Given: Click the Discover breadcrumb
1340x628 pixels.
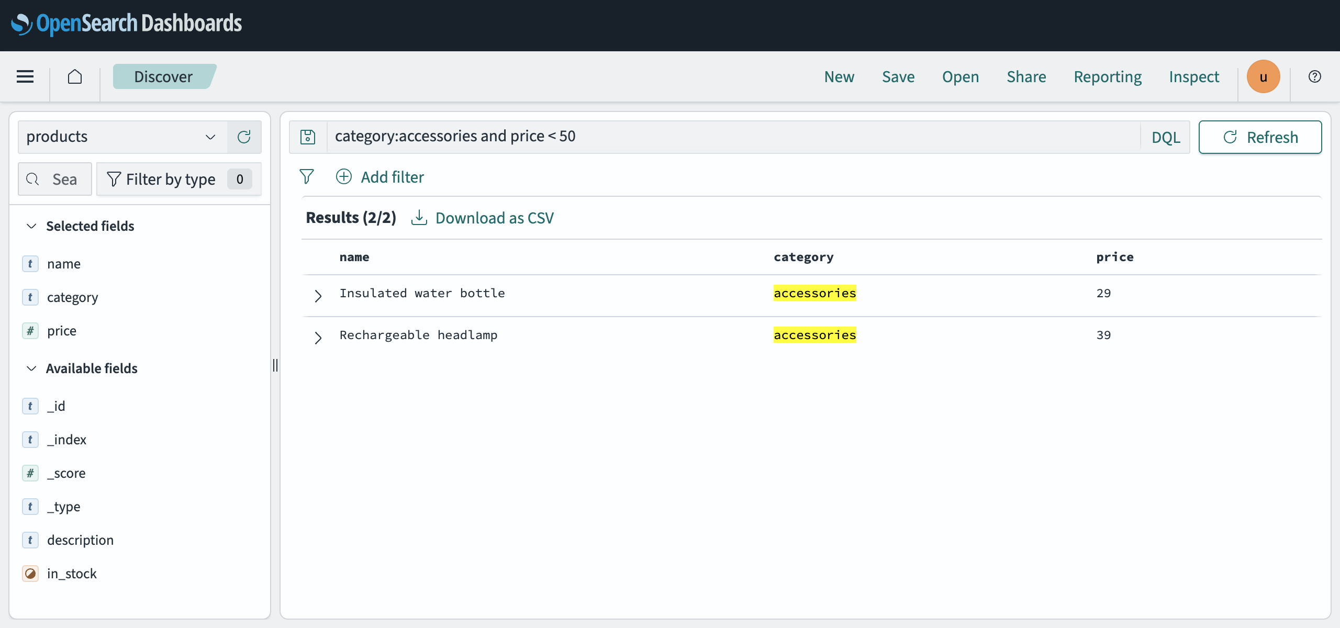Looking at the screenshot, I should pyautogui.click(x=163, y=76).
